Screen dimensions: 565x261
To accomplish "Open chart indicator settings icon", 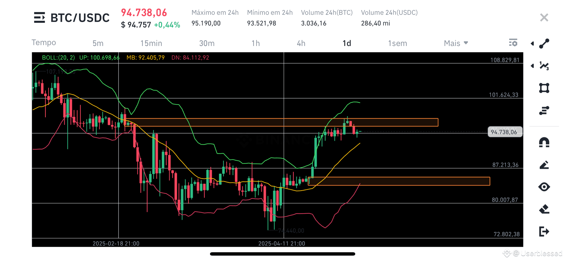I will [513, 43].
